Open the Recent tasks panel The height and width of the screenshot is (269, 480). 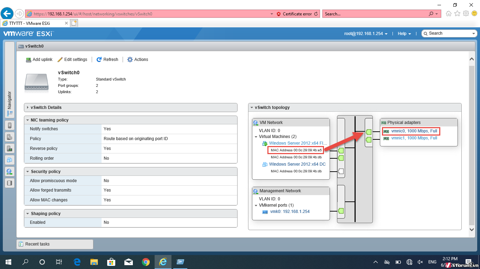point(55,244)
